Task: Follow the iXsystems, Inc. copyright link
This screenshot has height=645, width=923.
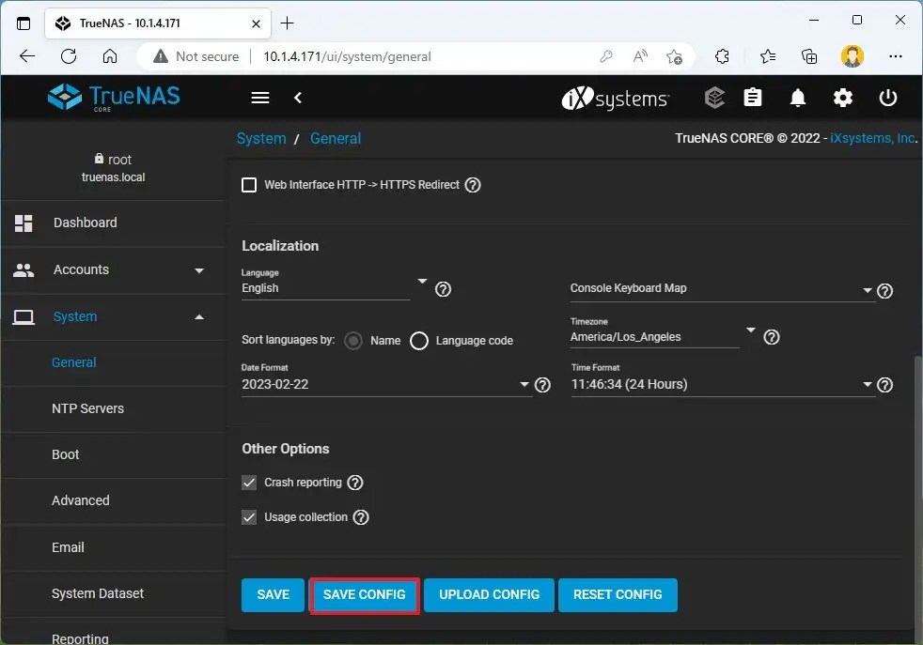Action: coord(872,137)
